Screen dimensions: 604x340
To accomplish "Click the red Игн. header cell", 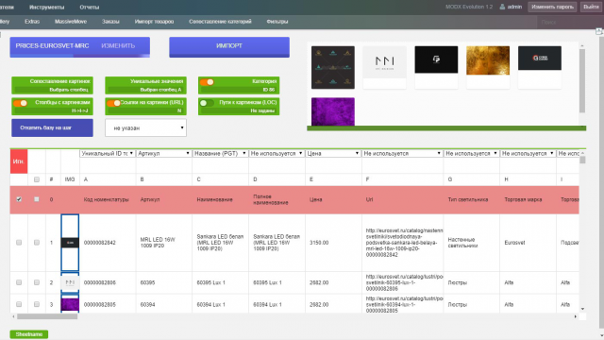I will click(x=19, y=161).
